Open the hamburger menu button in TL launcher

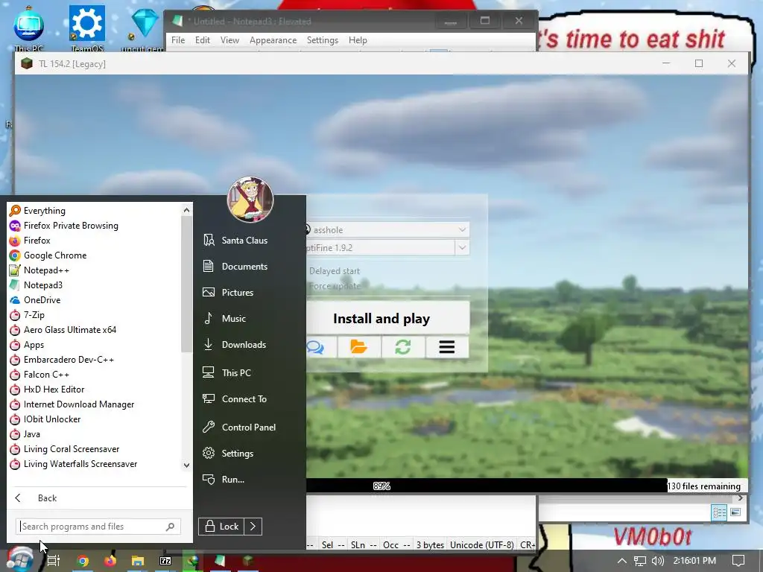447,347
